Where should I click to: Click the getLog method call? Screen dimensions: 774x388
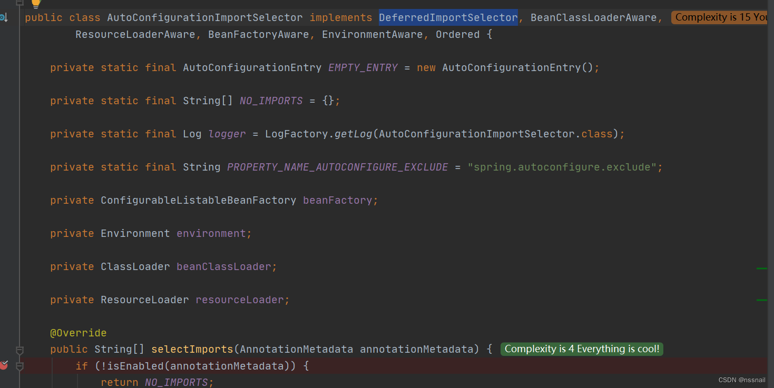[354, 134]
